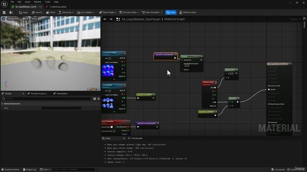Click the Details settings gear icon
Image resolution: width=307 pixels, height=172 pixels.
[x=98, y=99]
